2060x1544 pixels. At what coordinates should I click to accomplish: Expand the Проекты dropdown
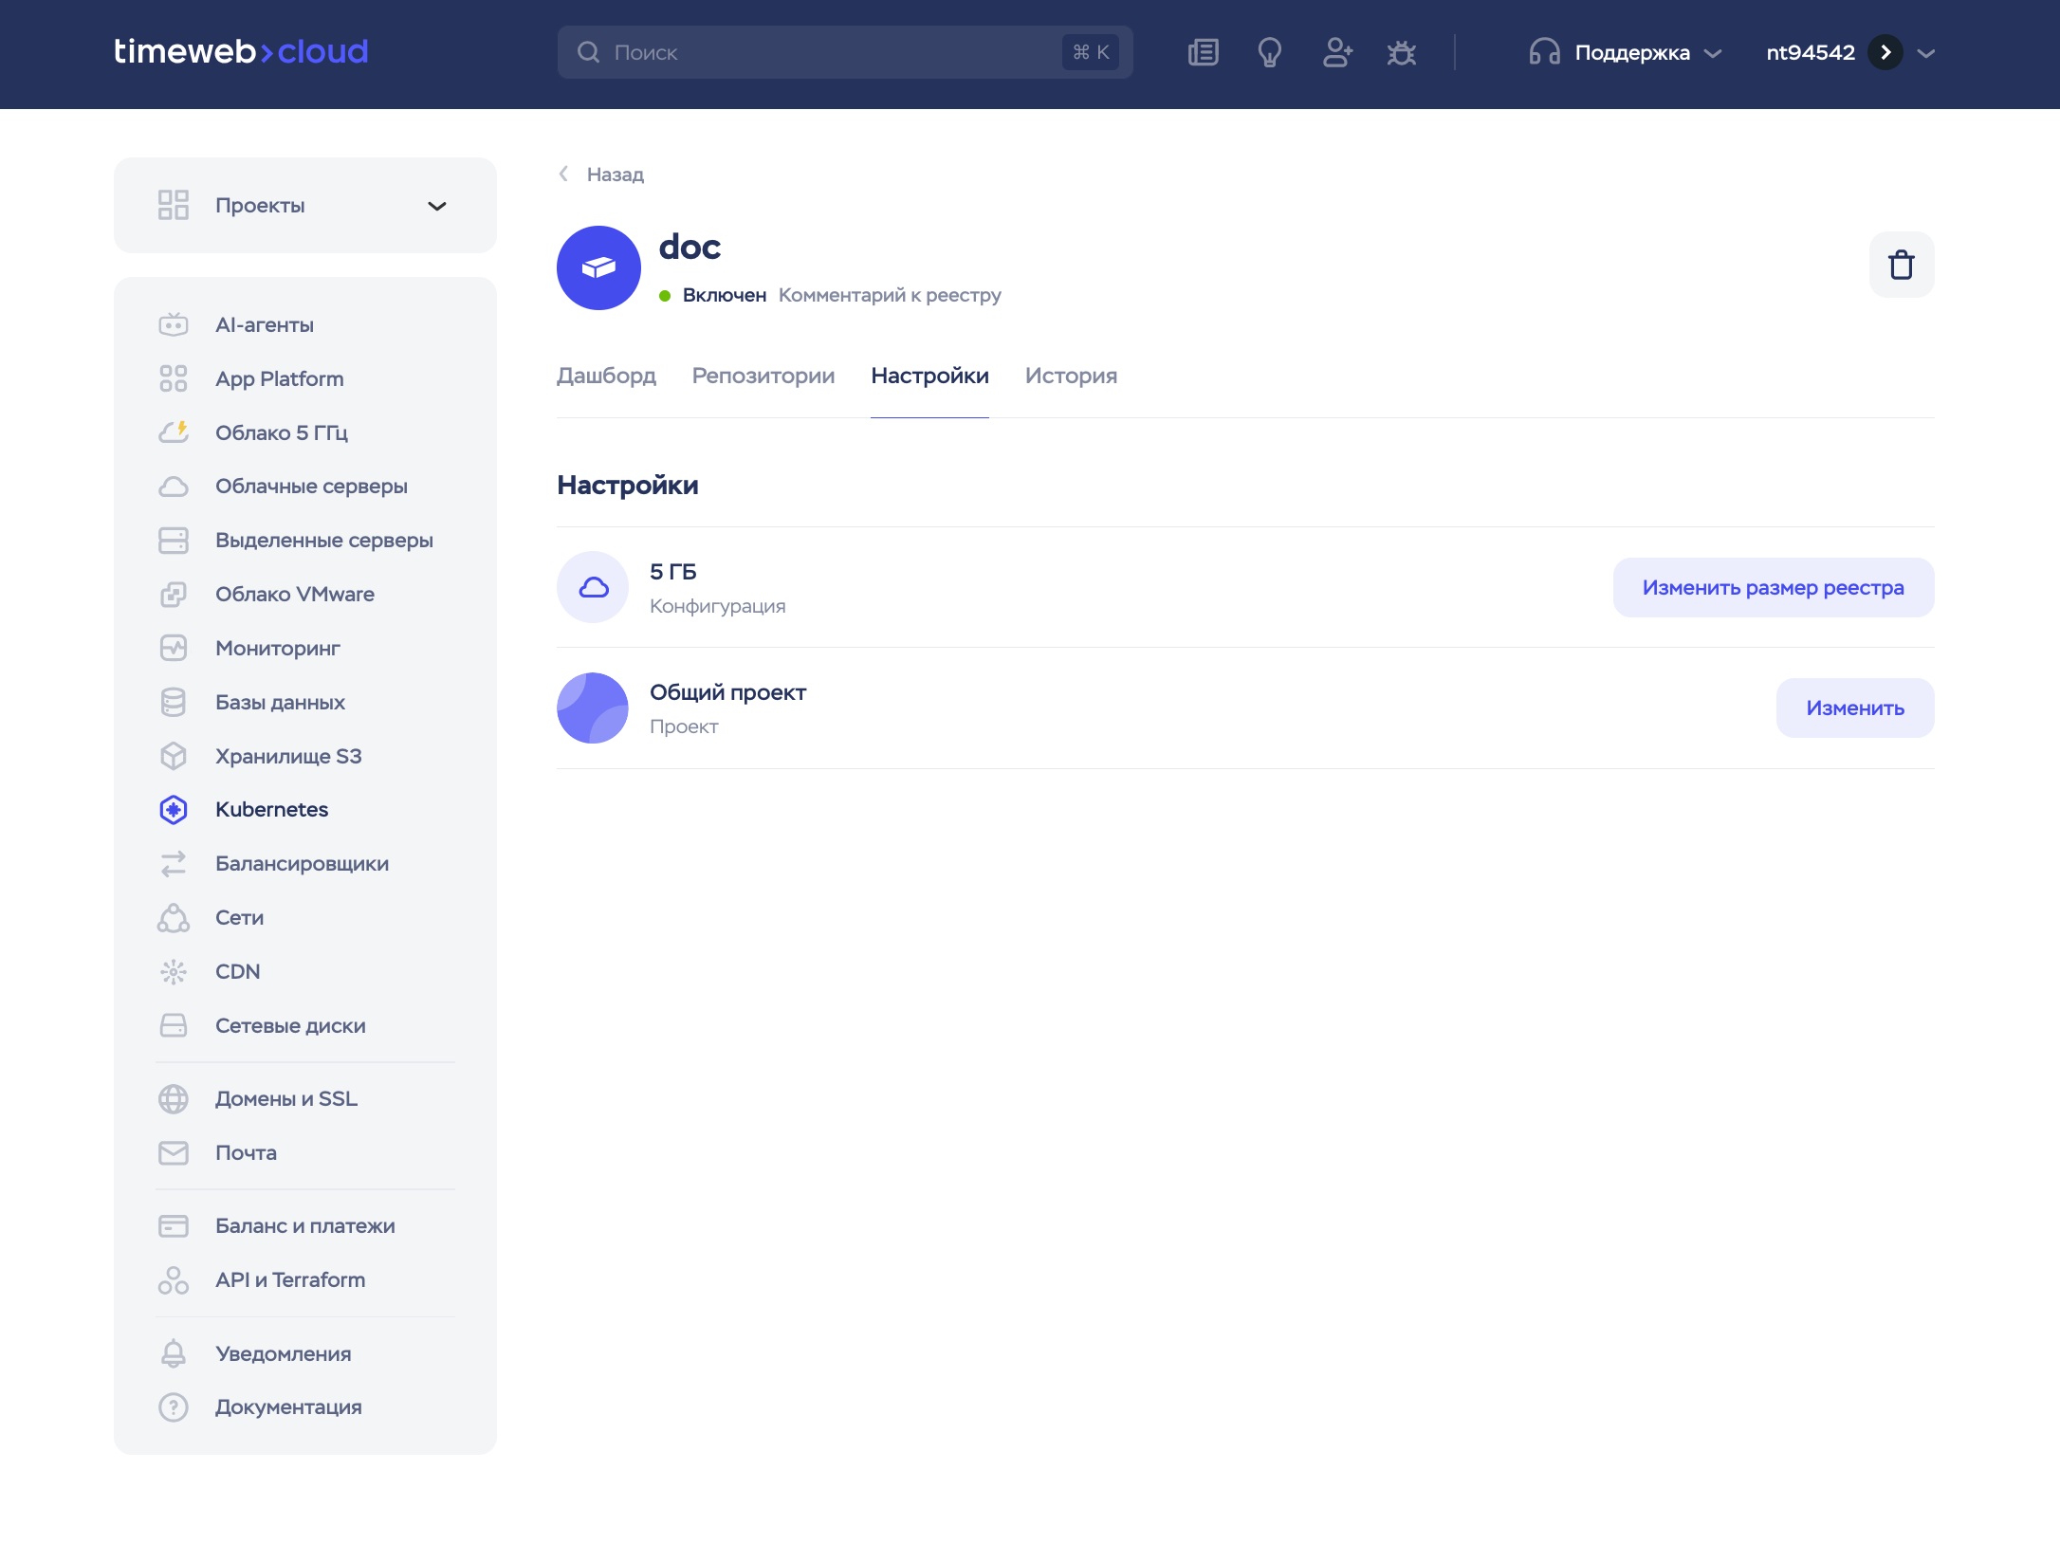[x=304, y=205]
